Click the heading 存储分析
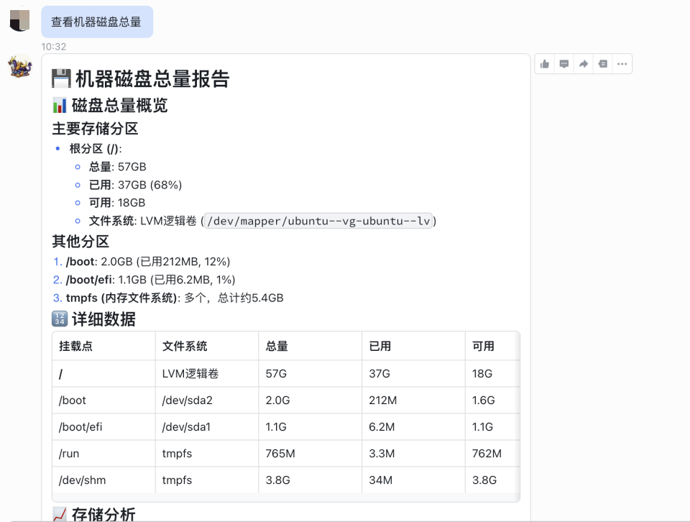This screenshot has height=522, width=690. [x=103, y=514]
